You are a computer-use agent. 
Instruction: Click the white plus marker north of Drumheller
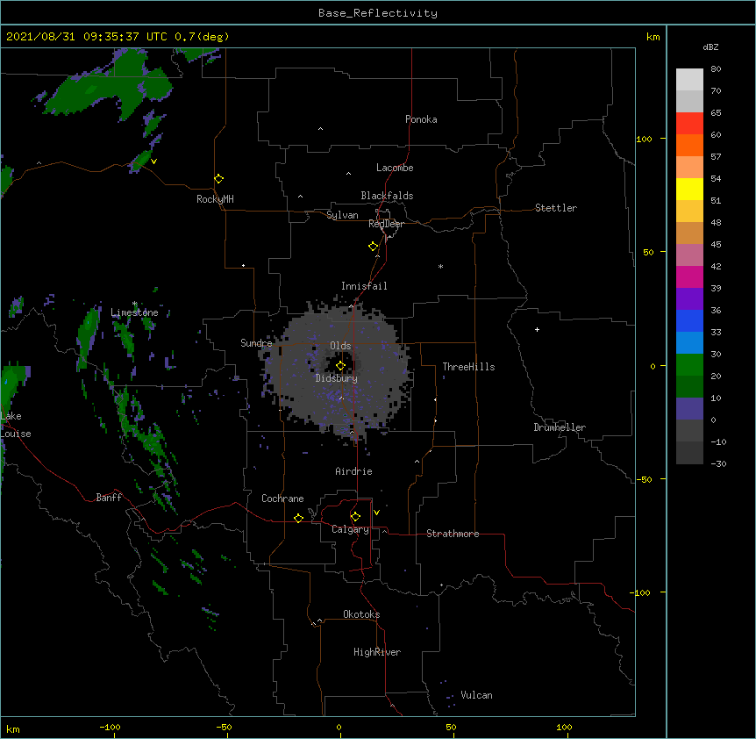click(x=537, y=329)
